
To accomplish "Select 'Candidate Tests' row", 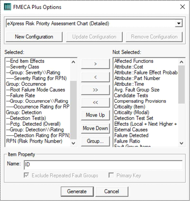I will (x=146, y=95).
